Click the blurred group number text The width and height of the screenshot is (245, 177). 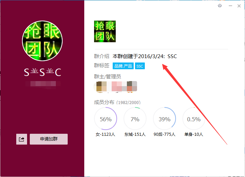pos(43,84)
